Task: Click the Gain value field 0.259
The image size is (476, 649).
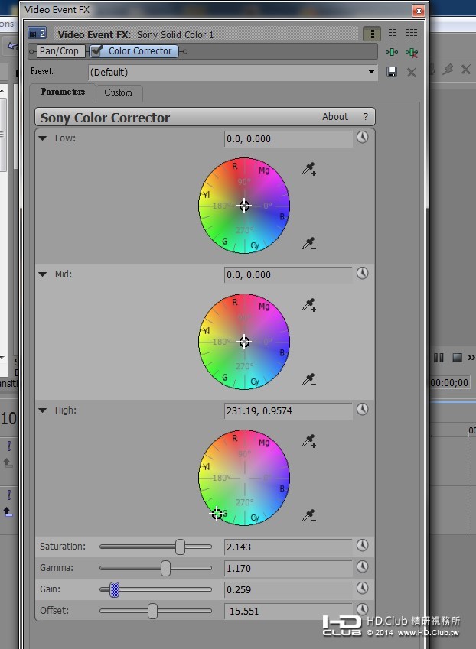Action: coord(289,589)
